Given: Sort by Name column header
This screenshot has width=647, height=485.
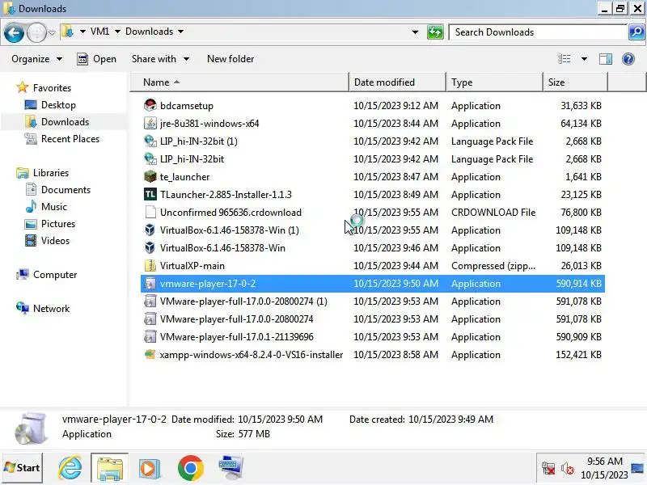Looking at the screenshot, I should [239, 82].
